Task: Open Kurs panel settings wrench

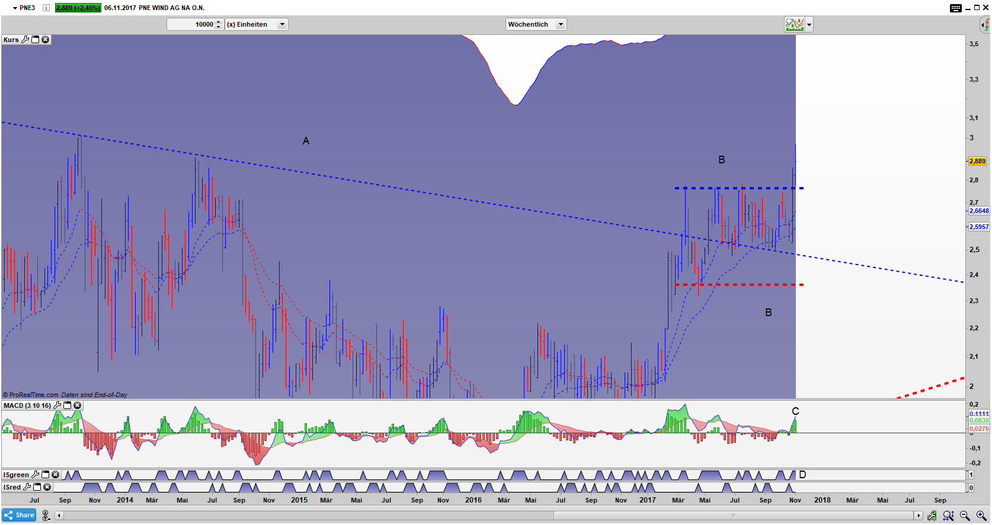Action: pos(25,40)
